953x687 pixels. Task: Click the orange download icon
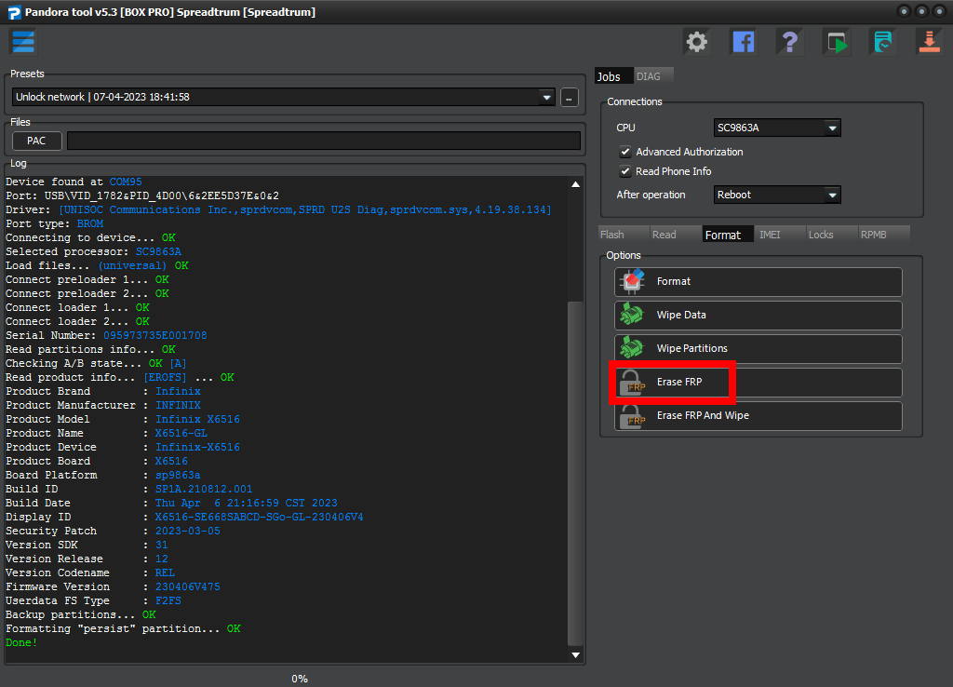(930, 42)
